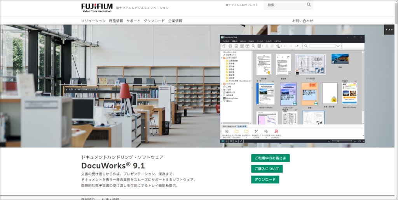This screenshot has width=398, height=200.
Task: Select the 写真 photo thumbnail
Action: [x=340, y=59]
